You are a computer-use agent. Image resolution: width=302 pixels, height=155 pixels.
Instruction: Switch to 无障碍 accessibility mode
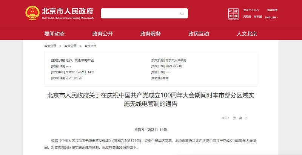coord(247,17)
